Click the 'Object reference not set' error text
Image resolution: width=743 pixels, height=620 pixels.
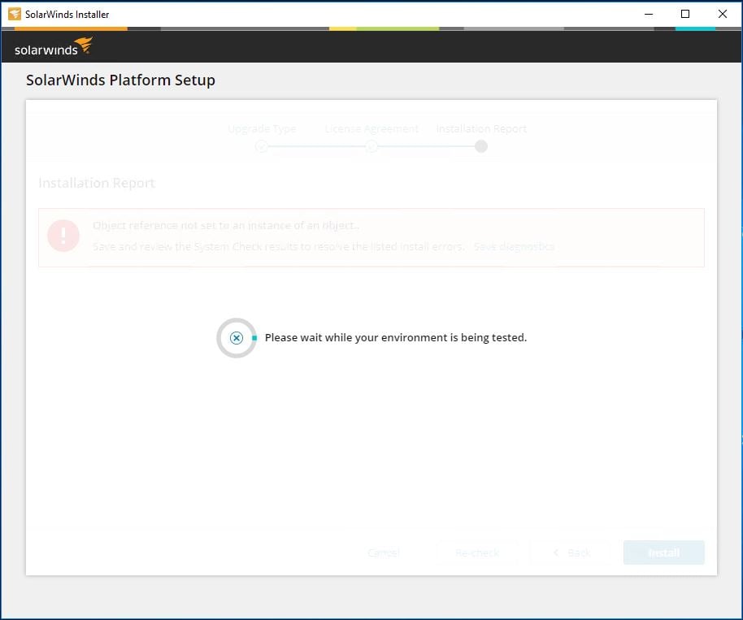[x=225, y=225]
